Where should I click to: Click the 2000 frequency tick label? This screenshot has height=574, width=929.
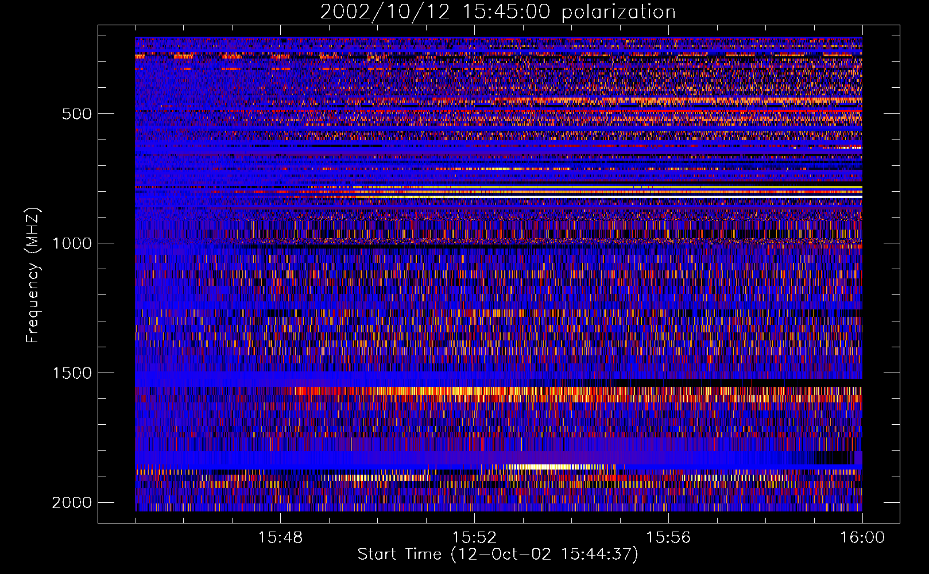[72, 503]
